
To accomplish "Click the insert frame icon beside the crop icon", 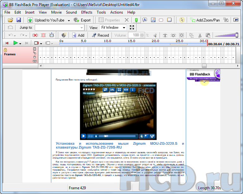I will tap(52, 35).
